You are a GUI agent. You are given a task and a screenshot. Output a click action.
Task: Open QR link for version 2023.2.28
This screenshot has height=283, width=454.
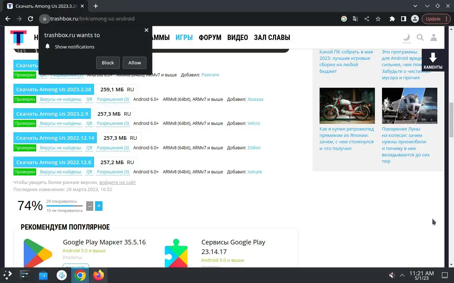click(x=89, y=99)
